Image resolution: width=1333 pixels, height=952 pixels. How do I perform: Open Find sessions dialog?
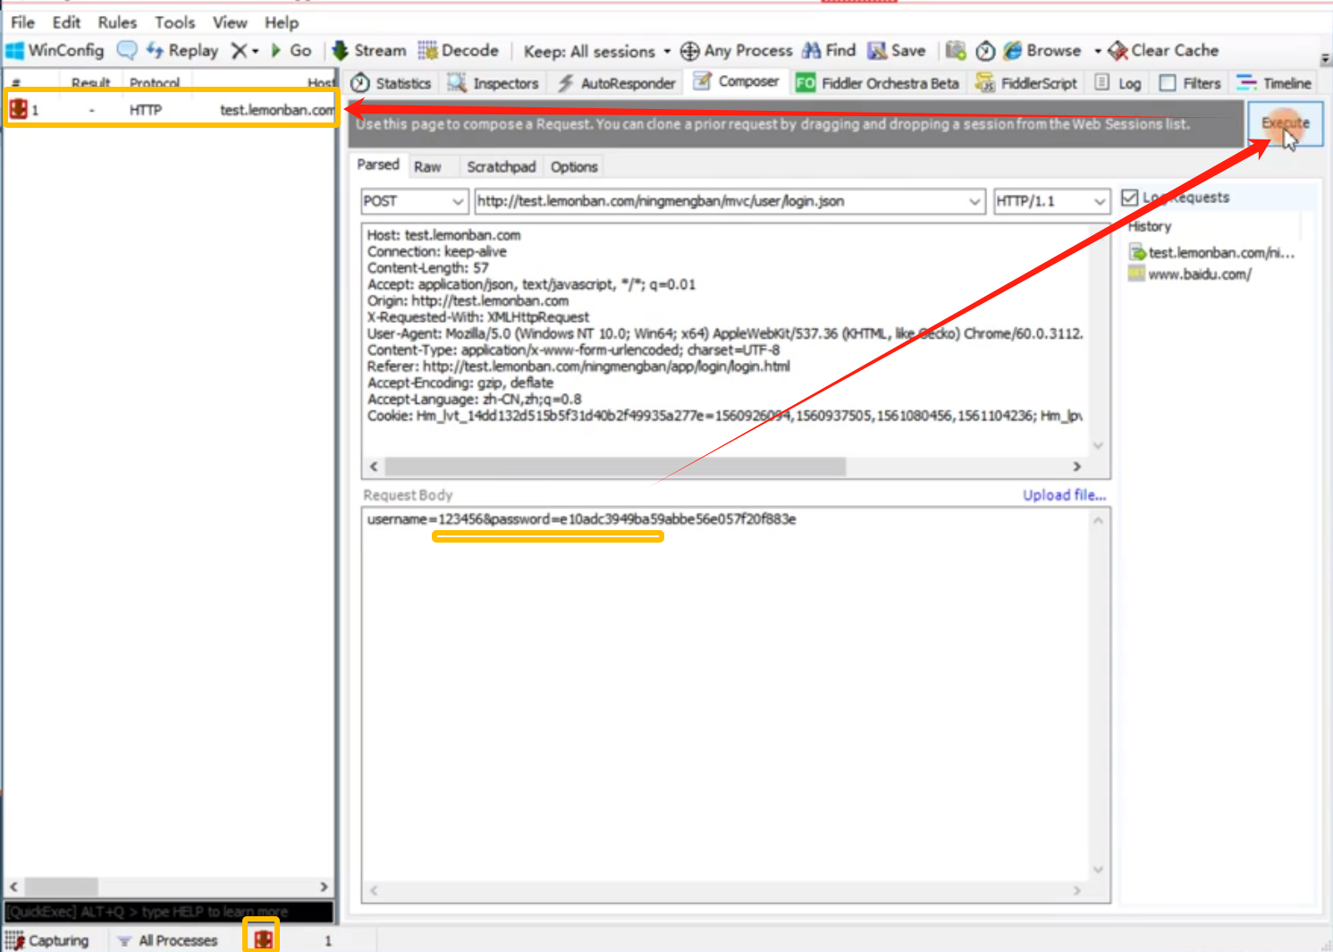tap(830, 51)
